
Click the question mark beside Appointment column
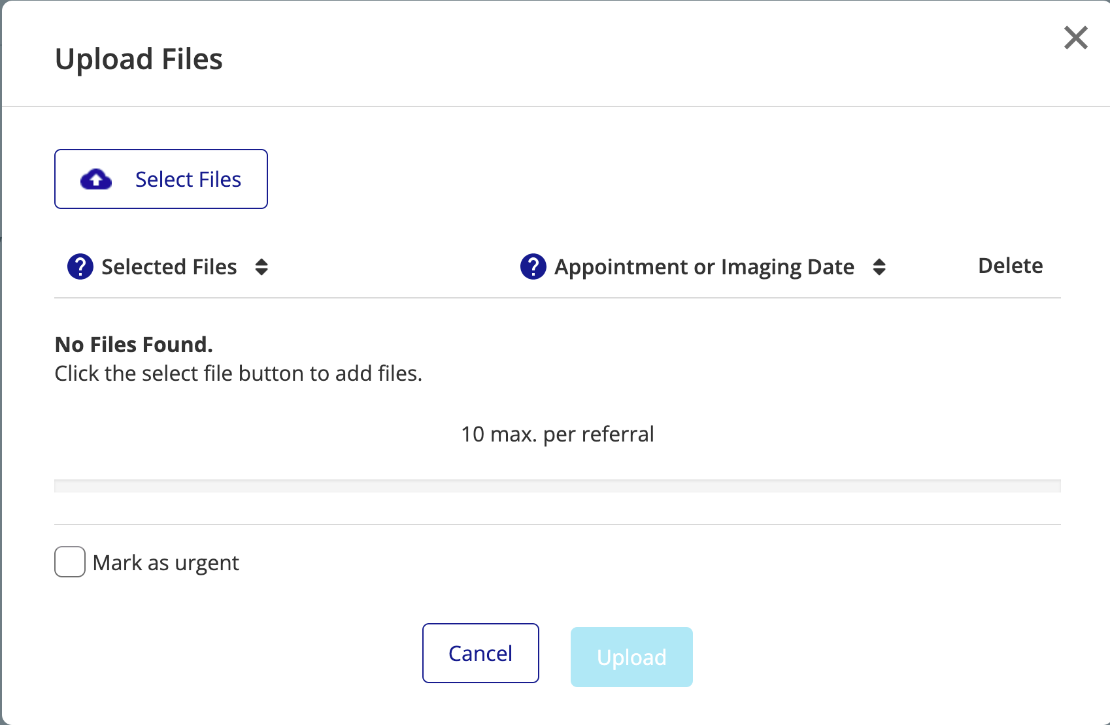(532, 266)
